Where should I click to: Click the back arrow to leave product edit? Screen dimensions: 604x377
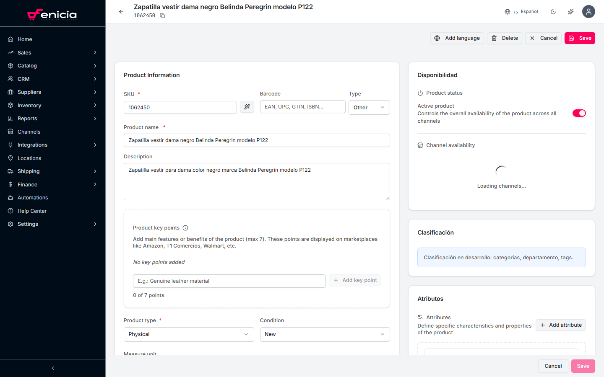pos(121,12)
